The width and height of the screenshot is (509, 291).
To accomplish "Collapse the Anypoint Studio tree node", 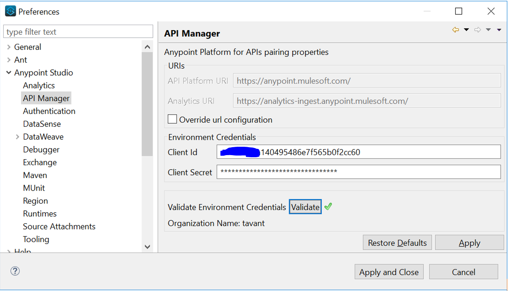I will [9, 73].
